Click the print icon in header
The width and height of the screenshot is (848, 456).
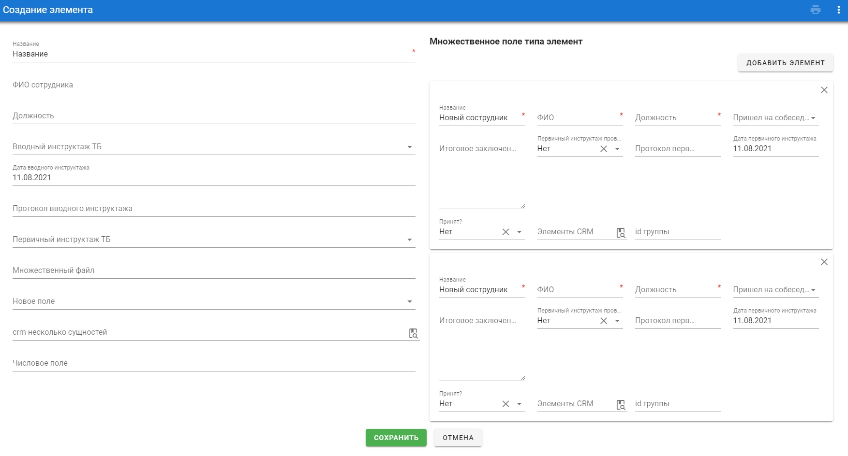(x=816, y=10)
